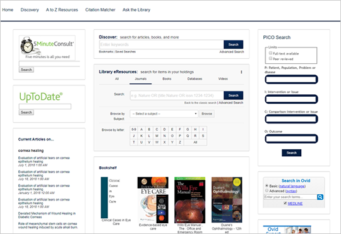The height and width of the screenshot is (234, 341).
Task: Open the Library eResources options kebab icon
Action: pos(241,72)
